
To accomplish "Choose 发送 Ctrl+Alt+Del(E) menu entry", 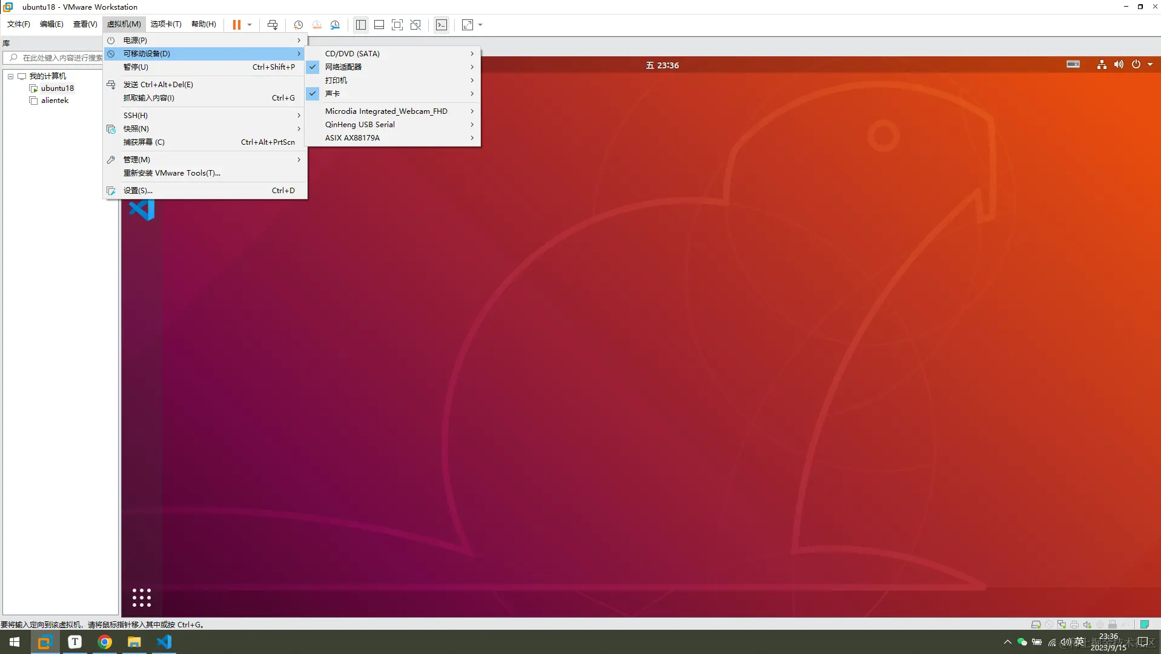I will [205, 84].
